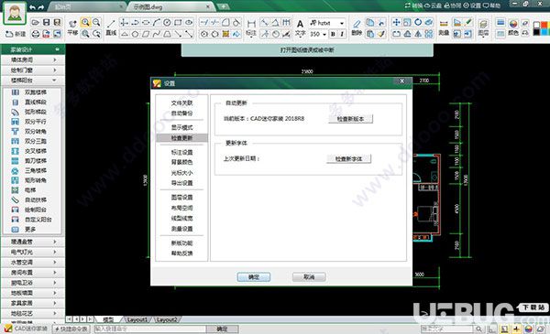Click the print icon in toolbar
The image size is (550, 334).
pyautogui.click(x=36, y=34)
